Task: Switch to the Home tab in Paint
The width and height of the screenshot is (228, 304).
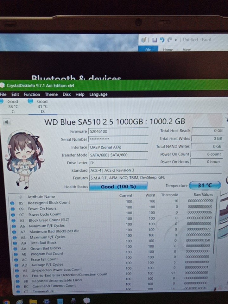Action: [168, 50]
